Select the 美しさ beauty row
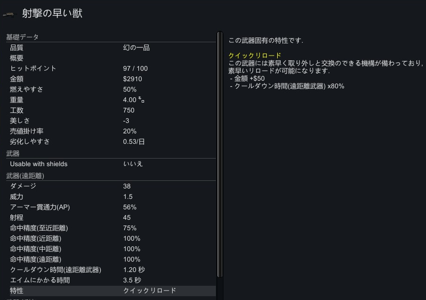Screen dimensions: 426x300 (113, 121)
